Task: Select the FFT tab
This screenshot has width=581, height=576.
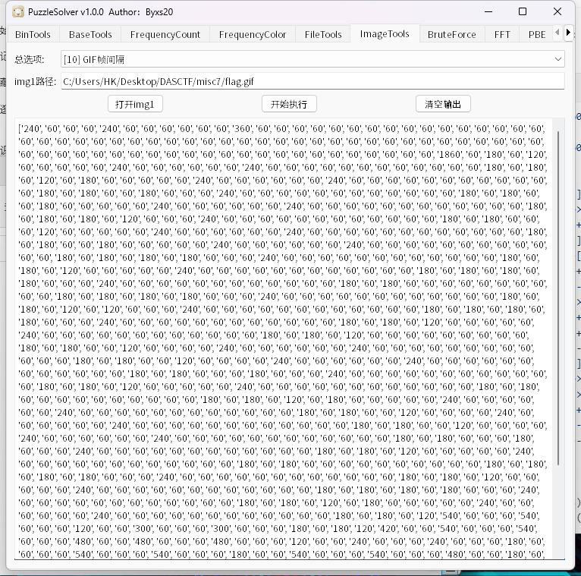Action: [502, 34]
